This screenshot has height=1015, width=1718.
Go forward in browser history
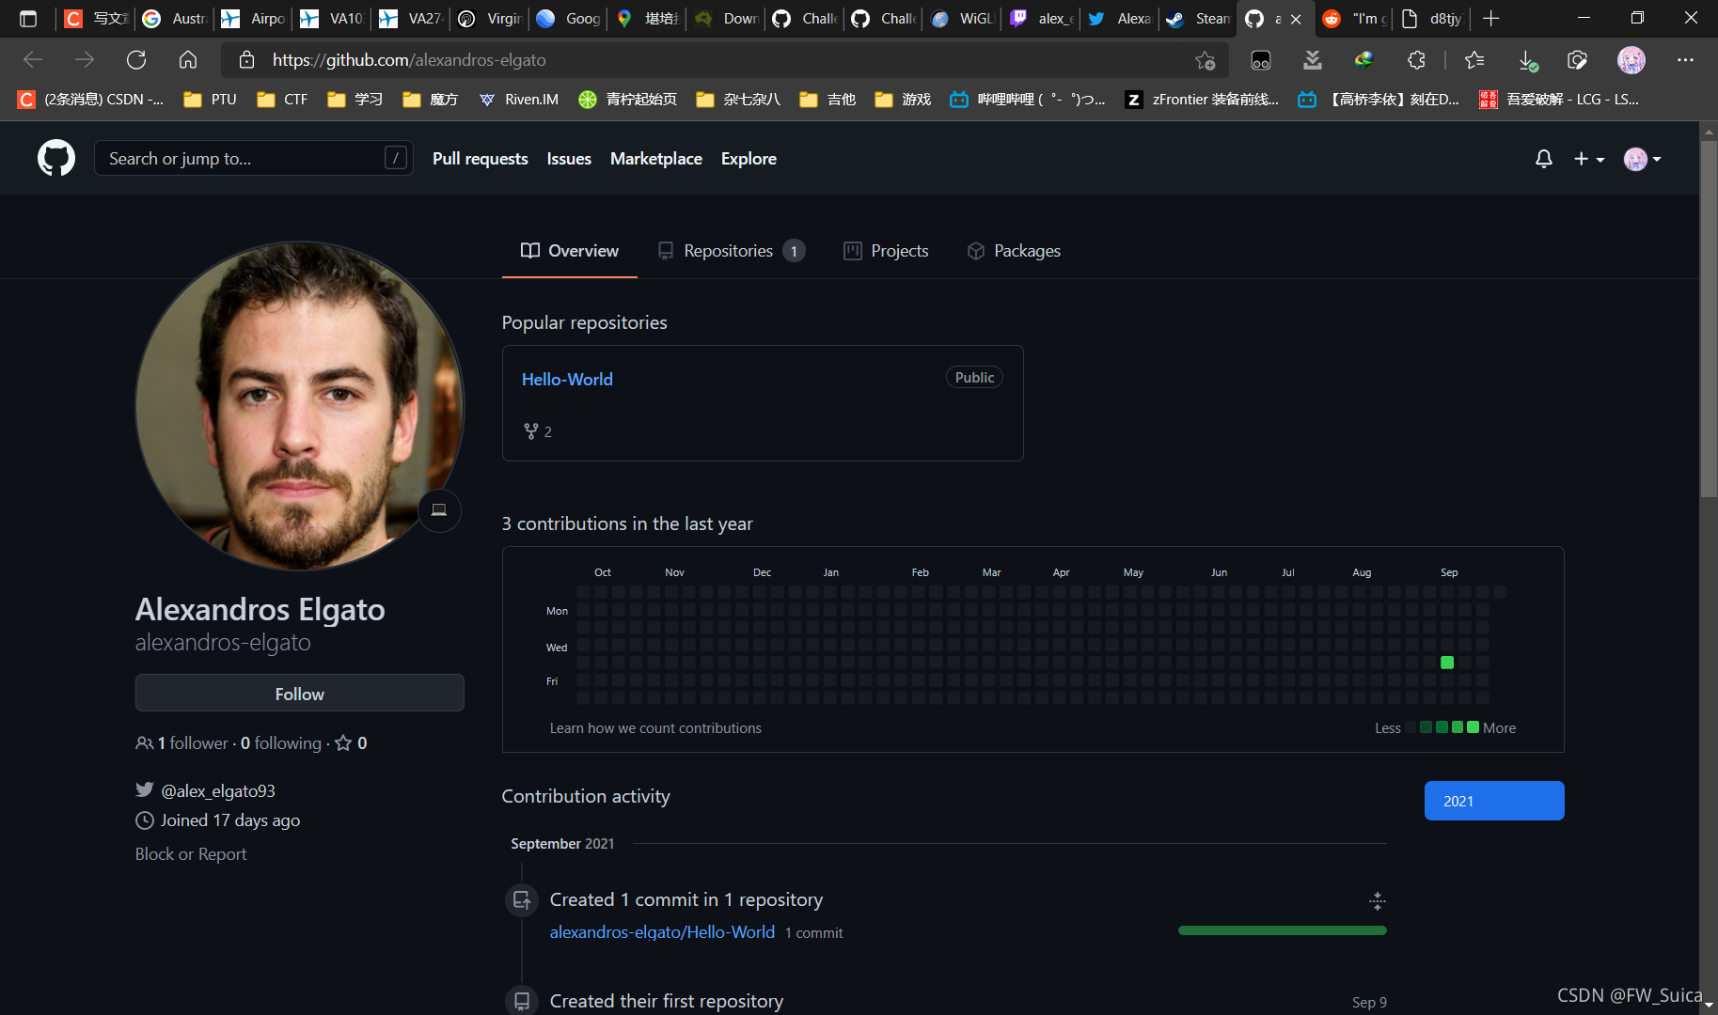tap(85, 60)
